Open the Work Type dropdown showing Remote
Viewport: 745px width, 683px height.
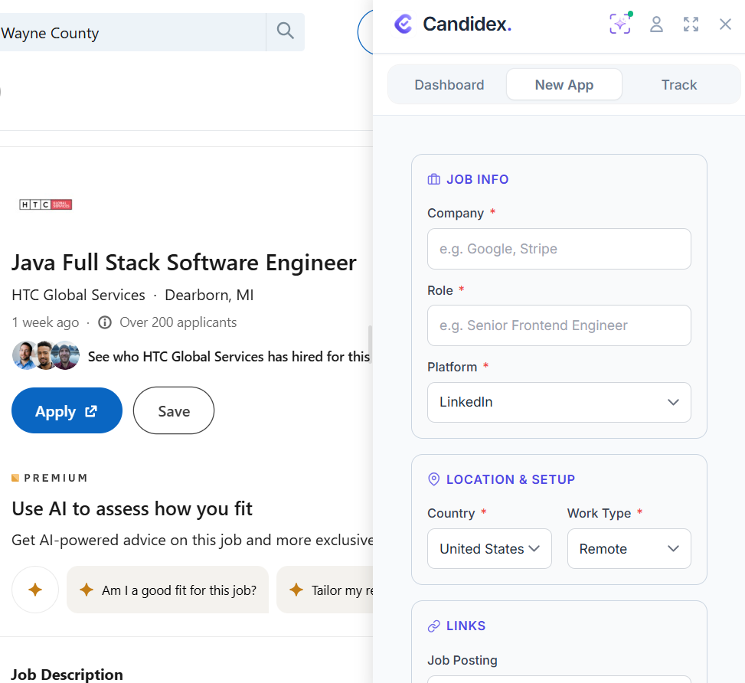tap(629, 548)
